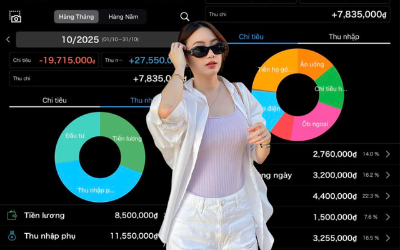400x250 pixels.
Task: Select the Chi tiêu tab under the 10/2025 header
Action: pos(54,100)
